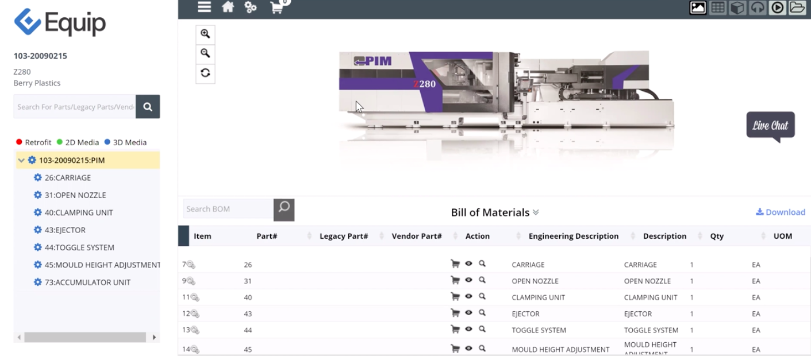
Task: Sort by Qty column
Action: [763, 236]
